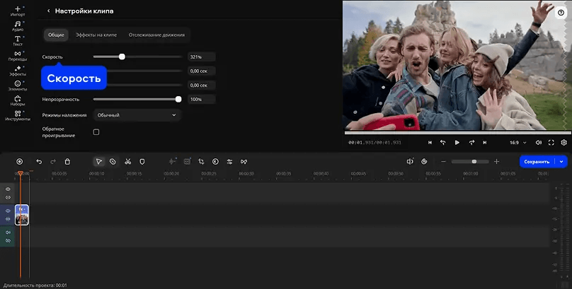Click the Сохранить button
Viewport: 572px width, 289px height.
click(537, 161)
